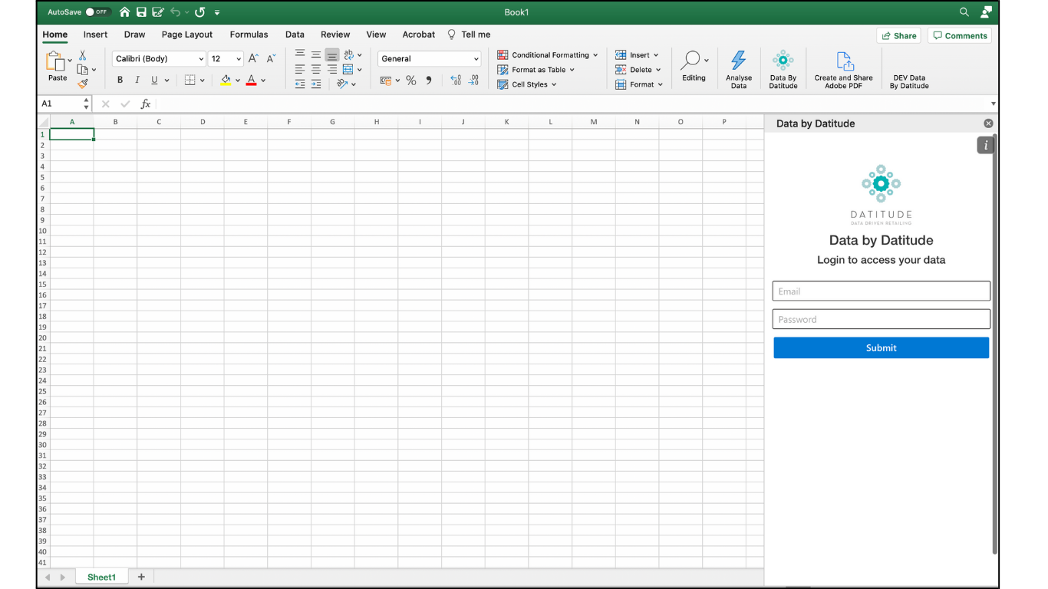Cut selection with the scissors icon
Image resolution: width=1048 pixels, height=589 pixels.
[x=82, y=55]
